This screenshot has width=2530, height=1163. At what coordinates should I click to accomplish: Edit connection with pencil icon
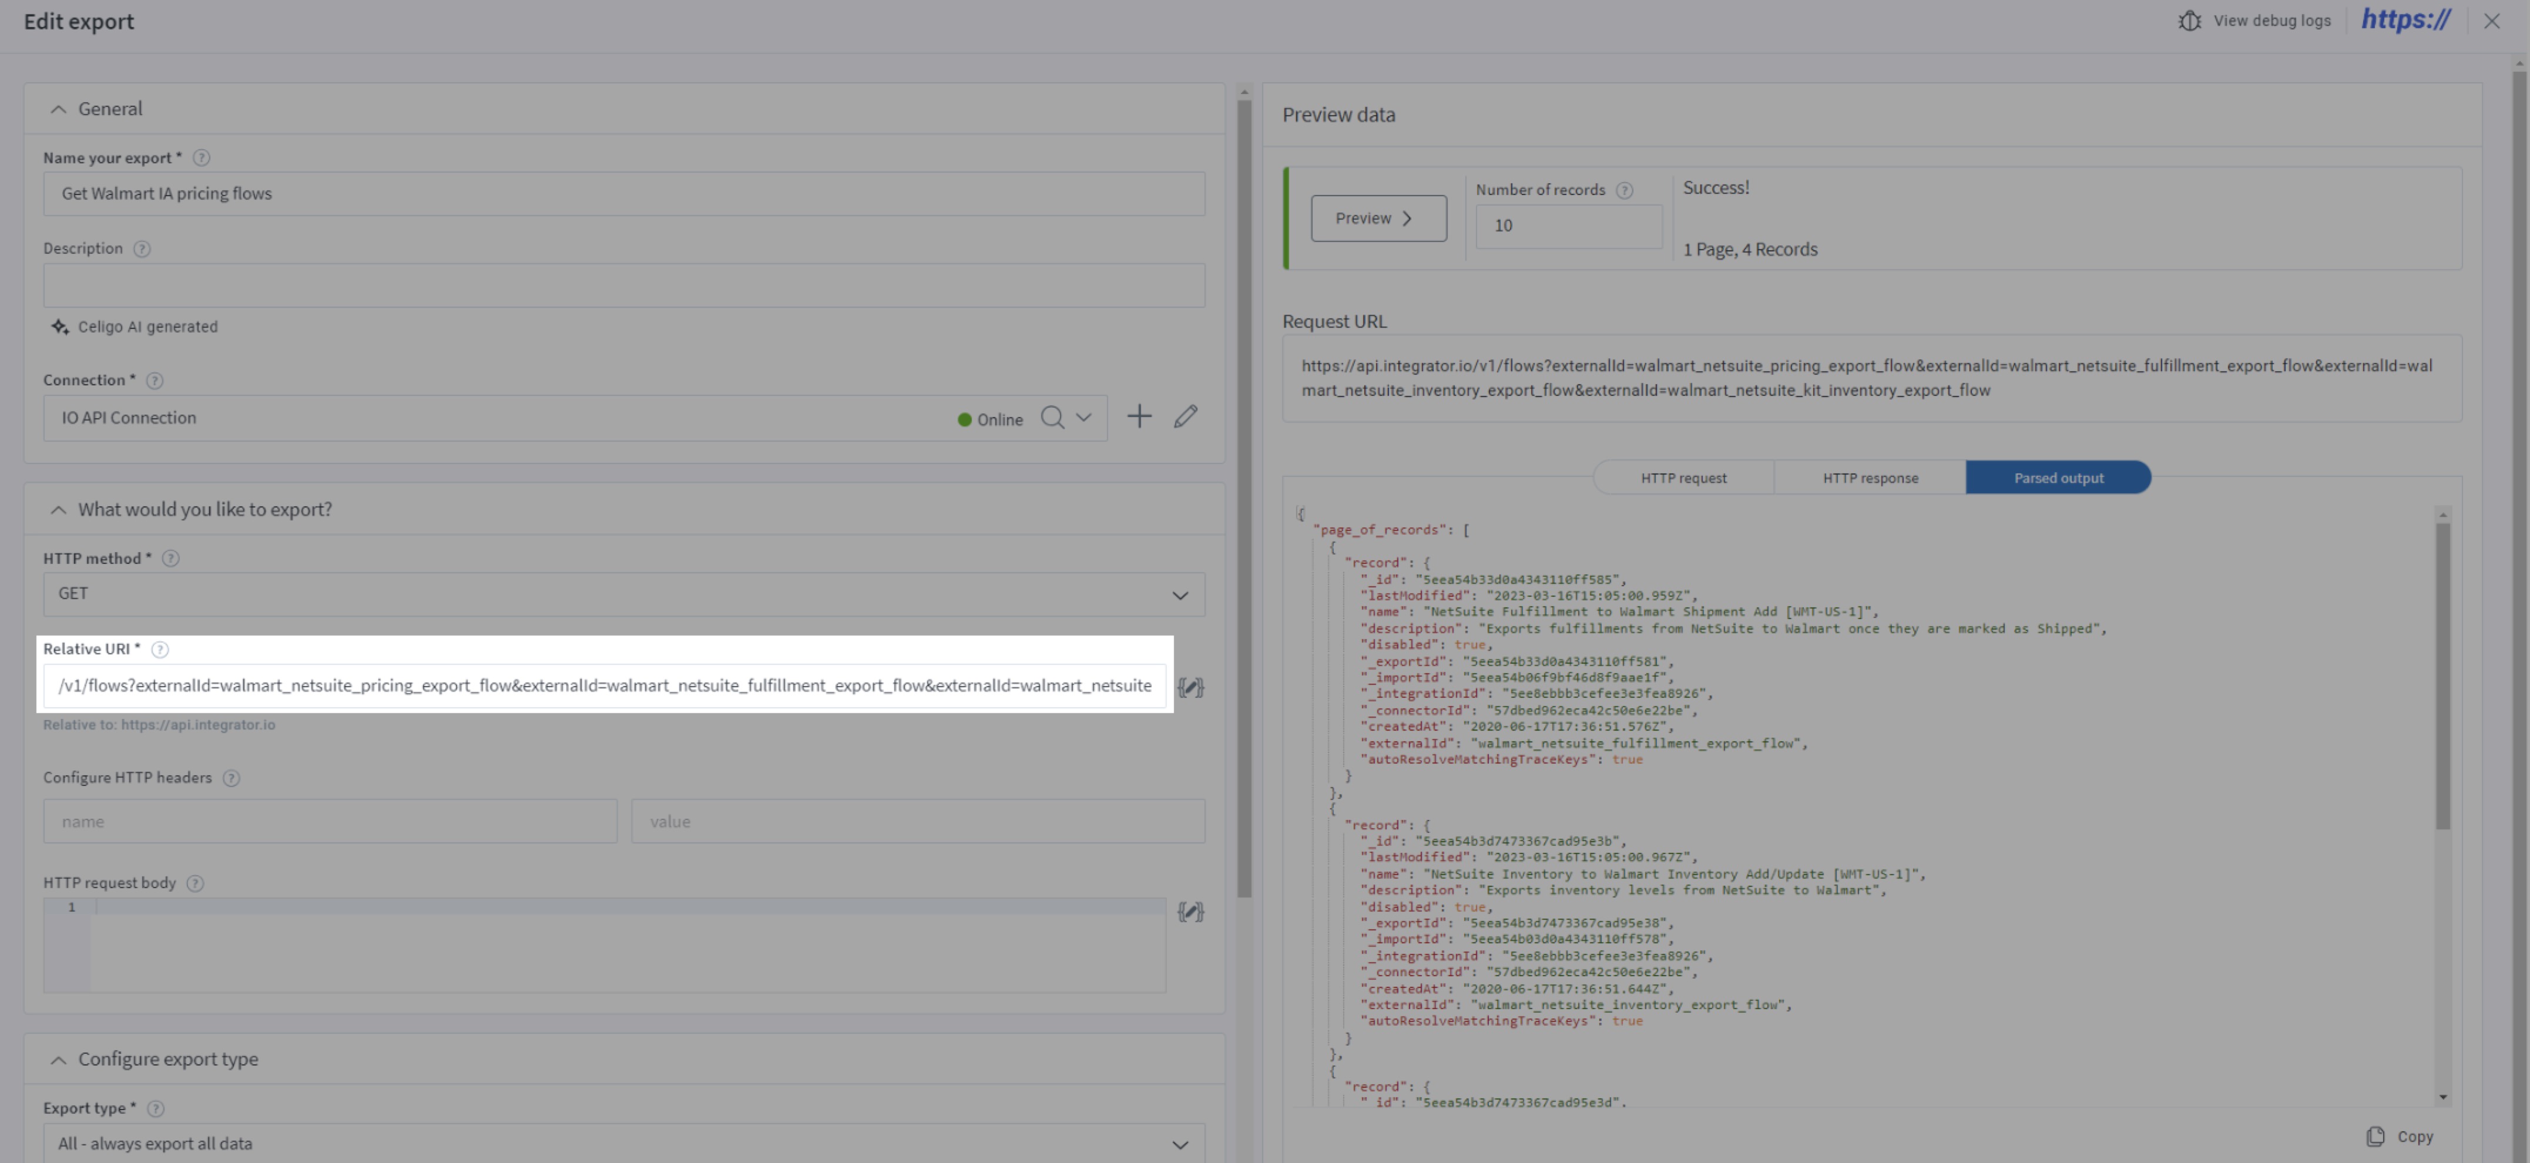1186,417
